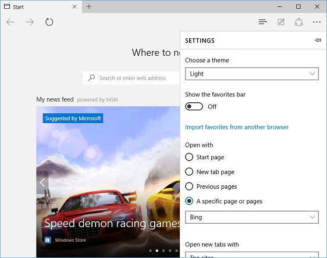The height and width of the screenshot is (258, 327).
Task: Turn on Show the favorites bar switch
Action: [194, 106]
